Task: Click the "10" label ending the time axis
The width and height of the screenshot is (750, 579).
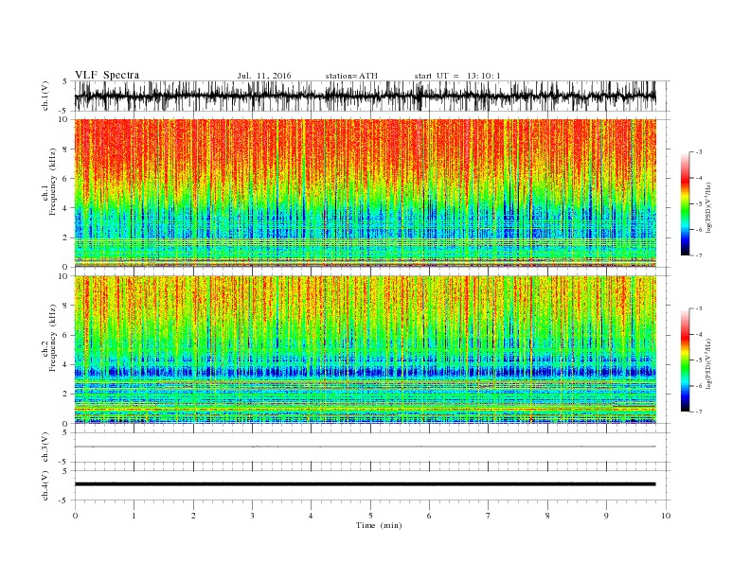Action: tap(666, 516)
